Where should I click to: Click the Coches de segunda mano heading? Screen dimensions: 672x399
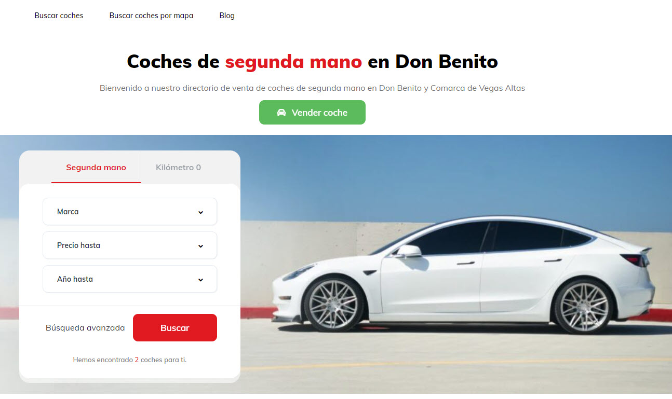tap(312, 61)
